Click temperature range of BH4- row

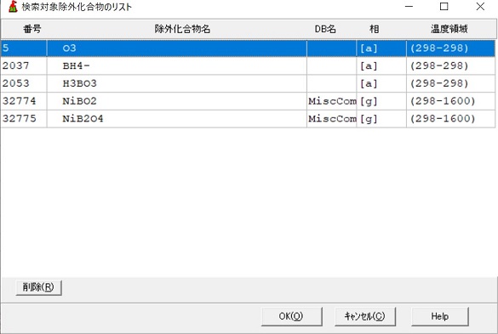point(450,66)
